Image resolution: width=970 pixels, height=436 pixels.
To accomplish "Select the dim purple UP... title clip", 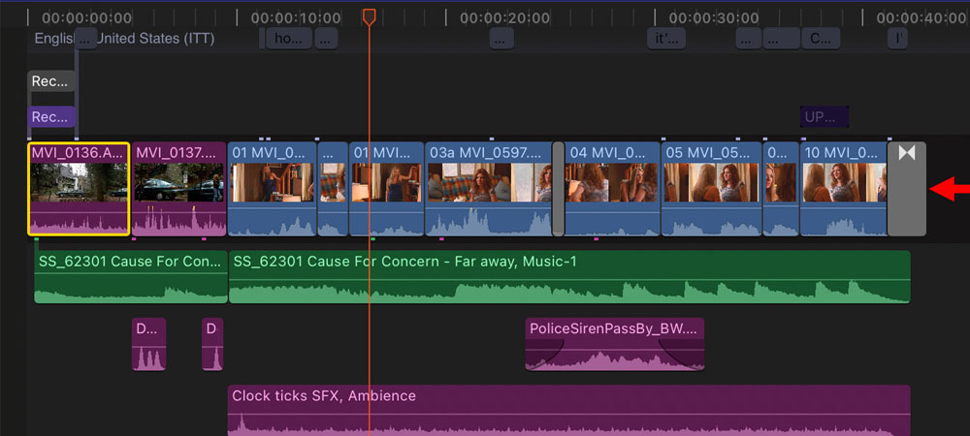I will click(824, 117).
